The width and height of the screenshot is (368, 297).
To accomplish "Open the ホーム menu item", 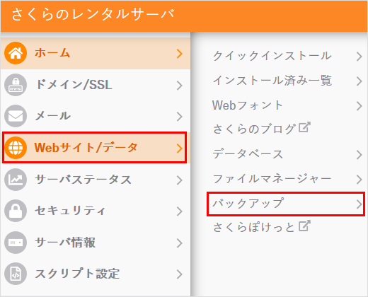I will coord(96,53).
